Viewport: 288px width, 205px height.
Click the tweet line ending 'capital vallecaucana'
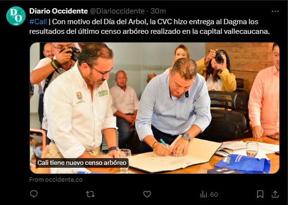pyautogui.click(x=149, y=31)
